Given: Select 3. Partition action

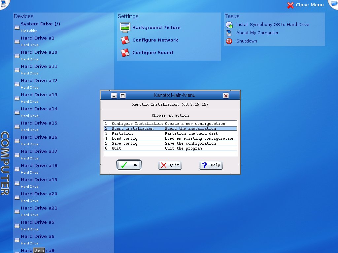Looking at the screenshot, I should pos(170,133).
